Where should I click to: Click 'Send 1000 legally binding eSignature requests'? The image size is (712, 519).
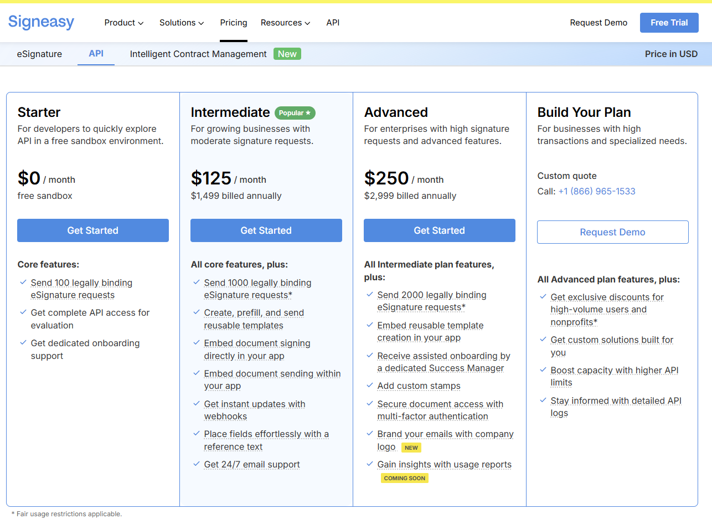pos(257,289)
